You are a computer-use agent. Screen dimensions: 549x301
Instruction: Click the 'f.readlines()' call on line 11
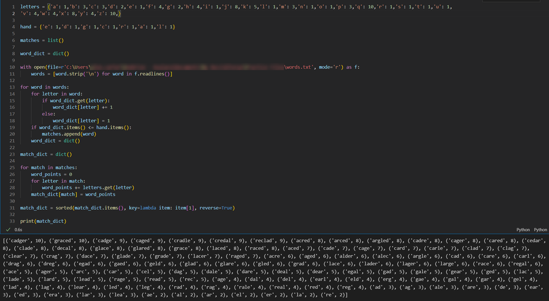coord(152,74)
